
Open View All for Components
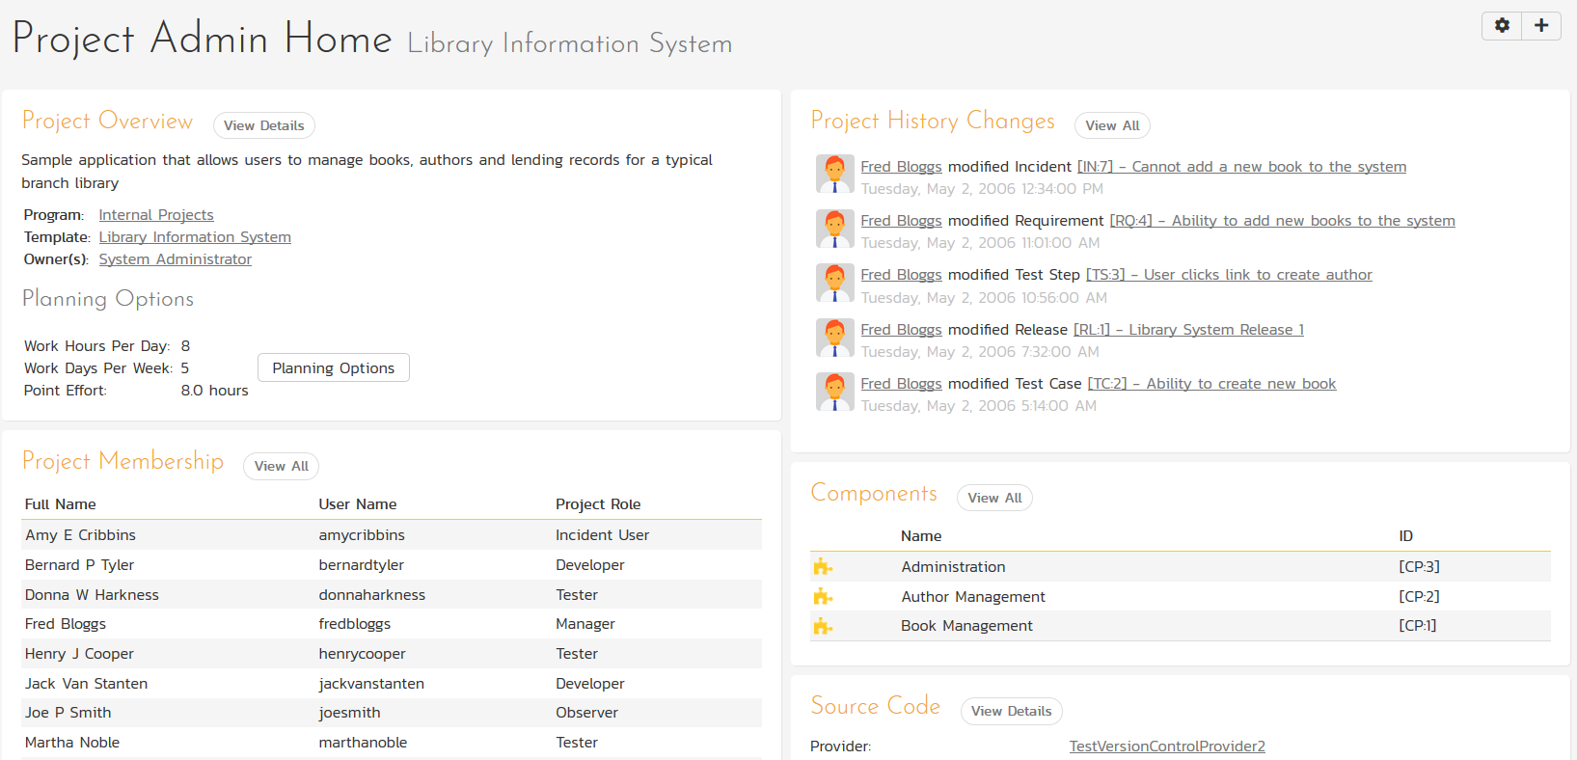pyautogui.click(x=994, y=498)
